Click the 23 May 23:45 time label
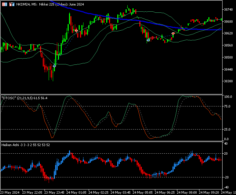Image resolution: width=236 pixels, height=195 pixels. [x=54, y=193]
